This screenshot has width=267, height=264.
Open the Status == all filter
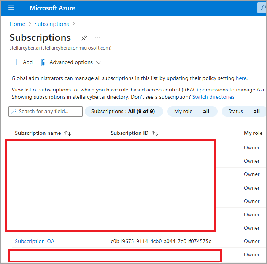tap(244, 111)
